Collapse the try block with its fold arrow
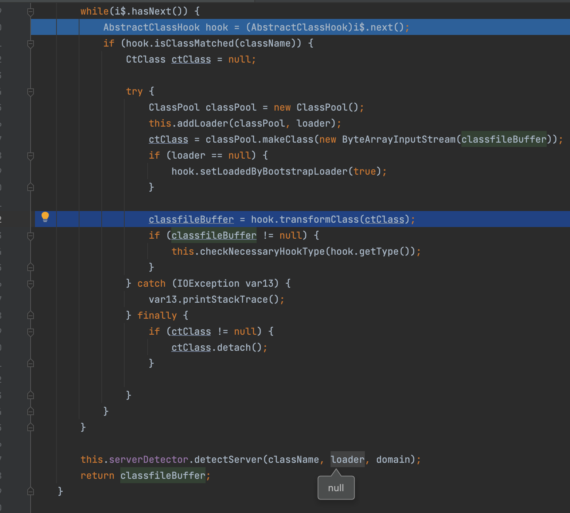This screenshot has height=513, width=570. coord(31,92)
